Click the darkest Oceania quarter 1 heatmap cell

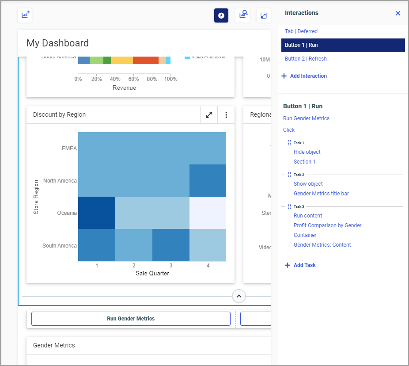97,213
